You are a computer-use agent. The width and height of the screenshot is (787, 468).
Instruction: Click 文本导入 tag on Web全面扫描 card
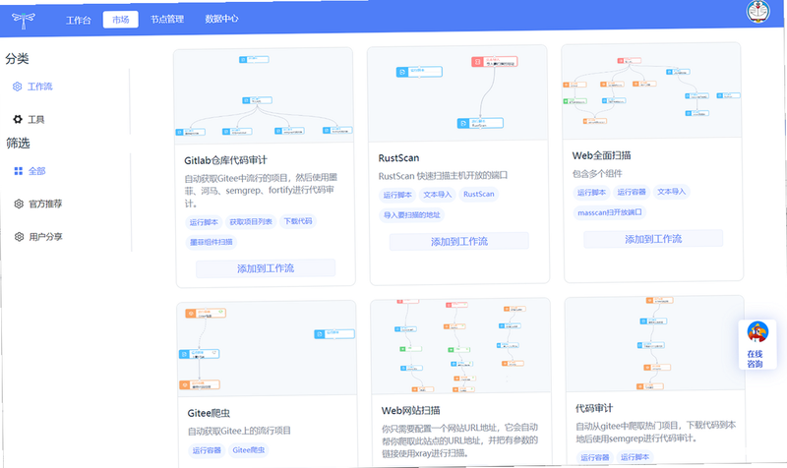tap(671, 192)
